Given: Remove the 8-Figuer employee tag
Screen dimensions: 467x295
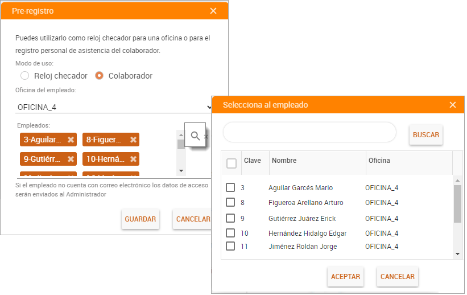Looking at the screenshot, I should (133, 140).
